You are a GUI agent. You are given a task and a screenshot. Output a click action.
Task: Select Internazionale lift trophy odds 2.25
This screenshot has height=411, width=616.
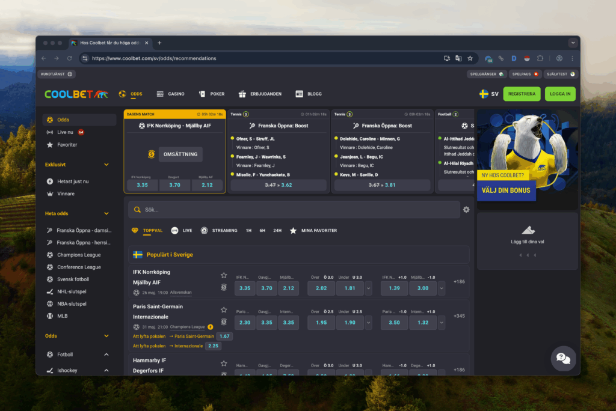pyautogui.click(x=214, y=346)
